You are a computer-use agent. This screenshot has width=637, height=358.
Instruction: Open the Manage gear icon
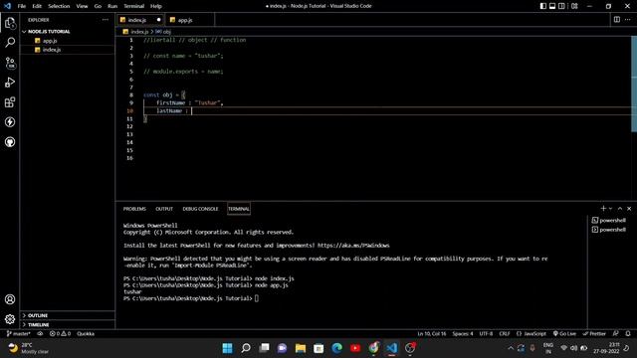(10, 319)
